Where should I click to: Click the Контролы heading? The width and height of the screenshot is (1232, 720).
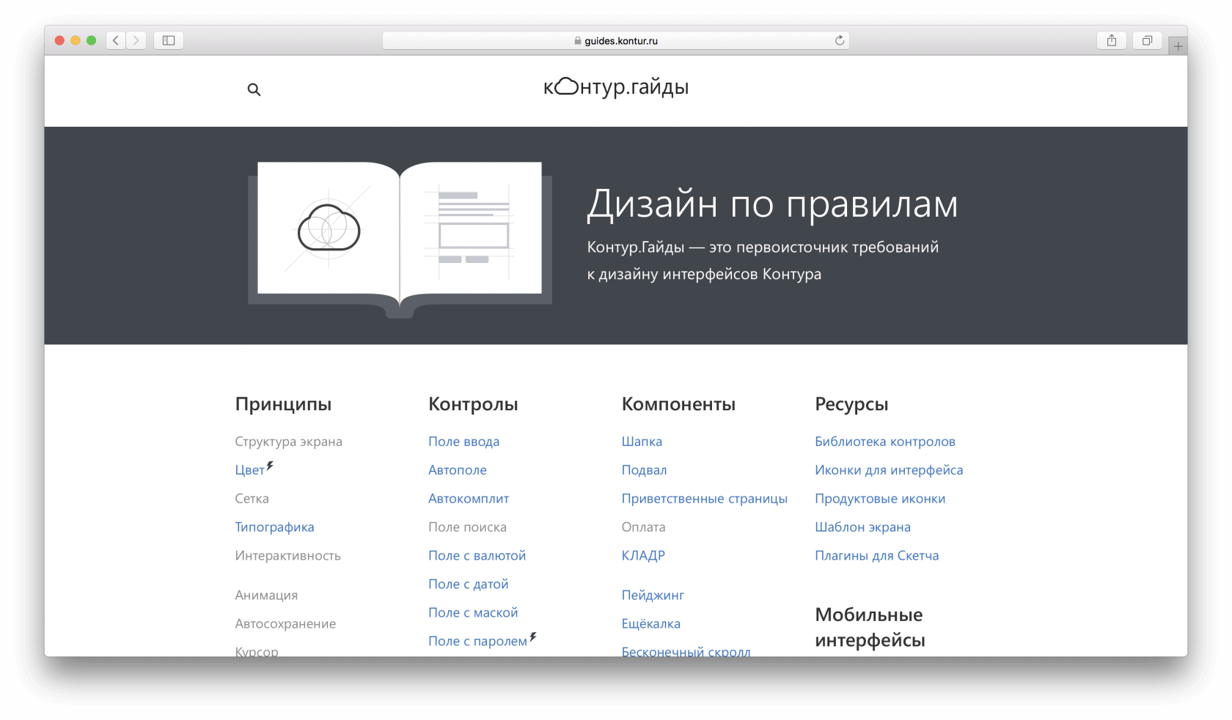tap(473, 404)
